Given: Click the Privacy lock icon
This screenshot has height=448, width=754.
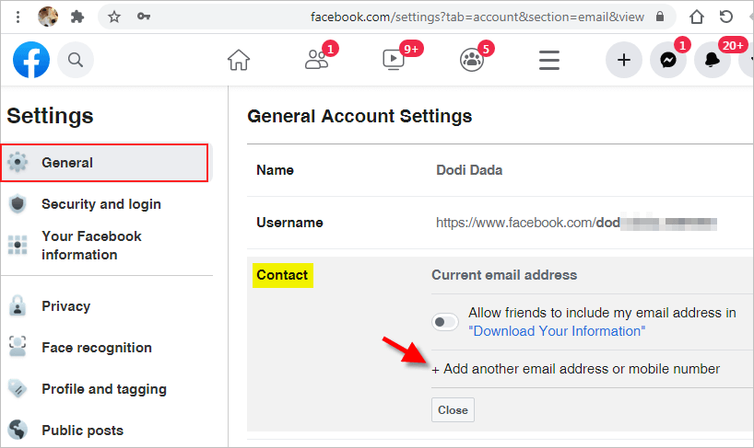Looking at the screenshot, I should (x=18, y=306).
